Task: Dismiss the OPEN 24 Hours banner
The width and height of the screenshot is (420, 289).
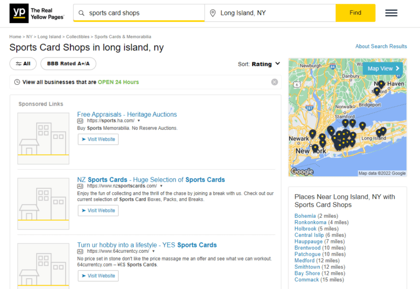Action: click(275, 82)
